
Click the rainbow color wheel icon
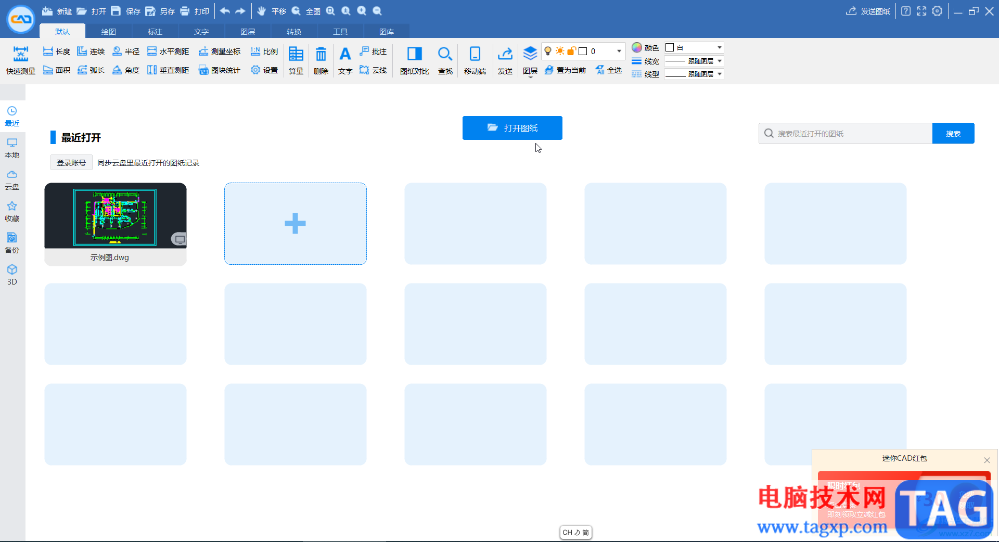(637, 47)
